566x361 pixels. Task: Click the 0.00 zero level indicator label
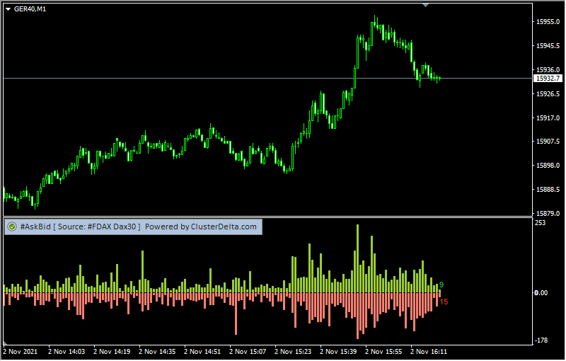coord(541,293)
